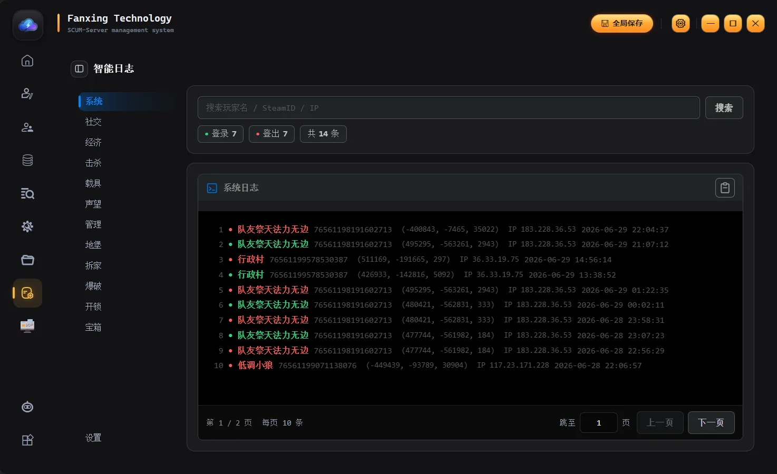
Task: Open the database sidebar icon
Action: [x=27, y=161]
